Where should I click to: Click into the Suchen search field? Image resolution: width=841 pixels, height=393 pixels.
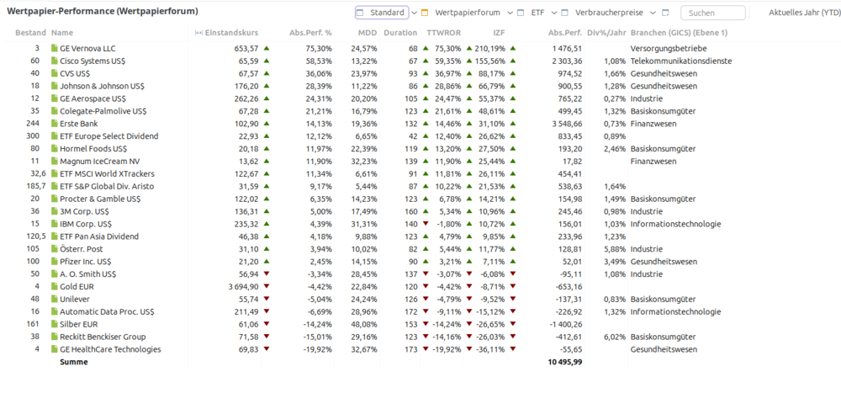tap(713, 13)
